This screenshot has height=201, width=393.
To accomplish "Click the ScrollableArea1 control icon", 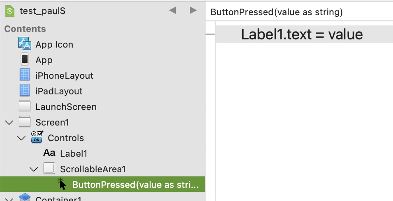I will click(x=49, y=169).
